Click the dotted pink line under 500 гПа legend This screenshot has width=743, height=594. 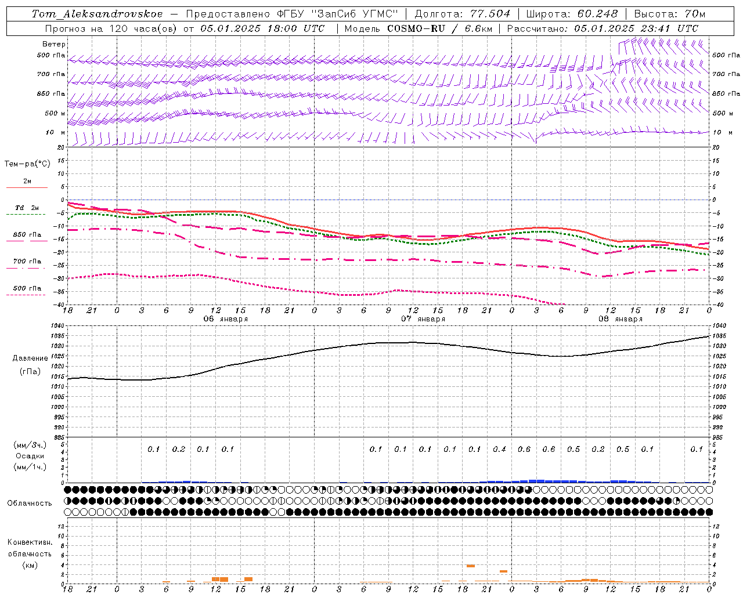[26, 295]
